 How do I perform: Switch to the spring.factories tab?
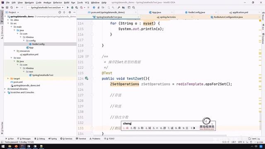pos(166,17)
